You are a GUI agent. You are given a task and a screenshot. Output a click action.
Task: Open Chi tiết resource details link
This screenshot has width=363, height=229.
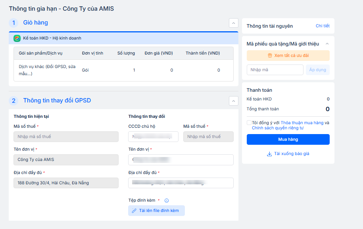(323, 26)
